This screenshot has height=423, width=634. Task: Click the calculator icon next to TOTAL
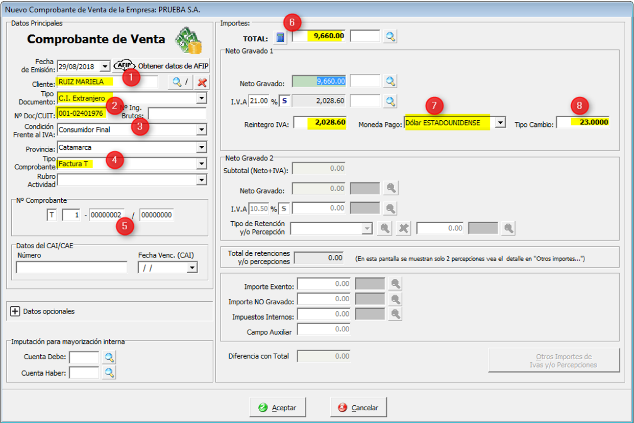click(280, 37)
